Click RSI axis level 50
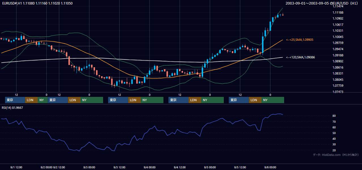The height and width of the screenshot is (170, 362). point(334,133)
